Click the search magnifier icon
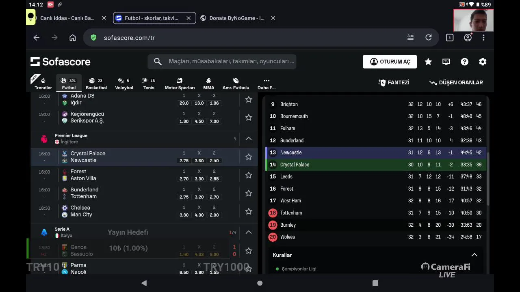The height and width of the screenshot is (292, 520). point(158,62)
